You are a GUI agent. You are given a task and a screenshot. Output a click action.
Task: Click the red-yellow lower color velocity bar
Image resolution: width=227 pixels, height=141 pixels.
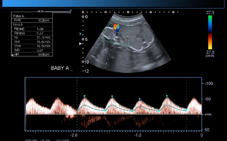(x=210, y=41)
